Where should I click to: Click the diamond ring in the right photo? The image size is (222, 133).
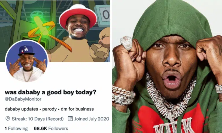[x=126, y=43]
